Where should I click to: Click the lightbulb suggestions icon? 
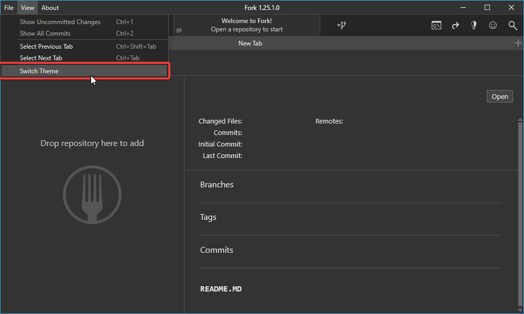(474, 25)
